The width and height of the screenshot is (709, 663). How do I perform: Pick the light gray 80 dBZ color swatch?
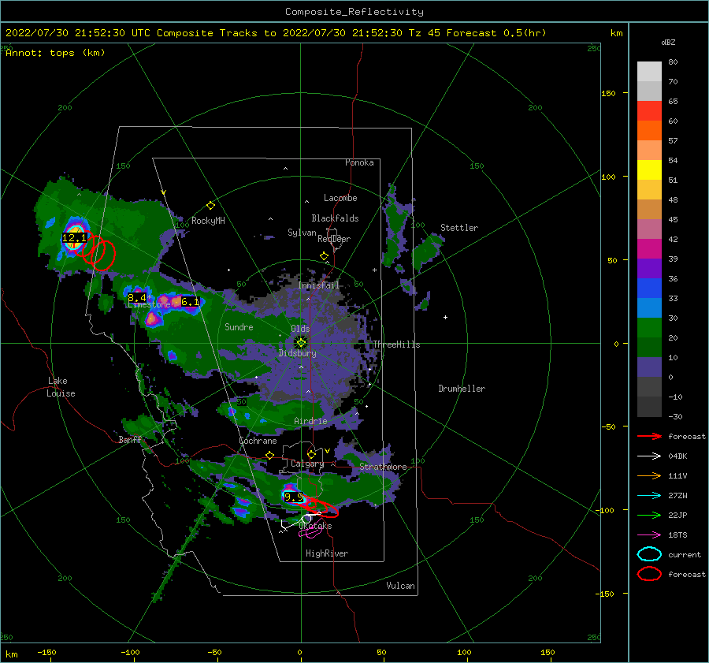[649, 71]
